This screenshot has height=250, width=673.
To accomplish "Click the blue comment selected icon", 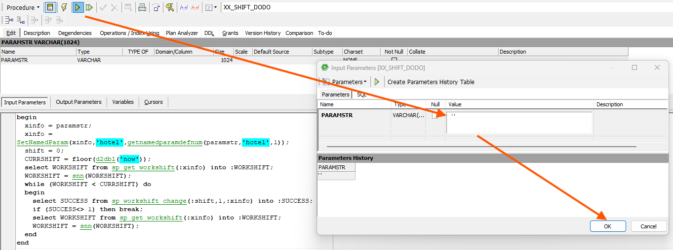I will [184, 7].
